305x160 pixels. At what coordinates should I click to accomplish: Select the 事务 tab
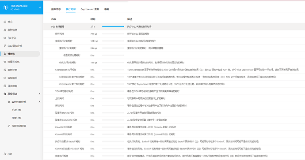click(107, 9)
